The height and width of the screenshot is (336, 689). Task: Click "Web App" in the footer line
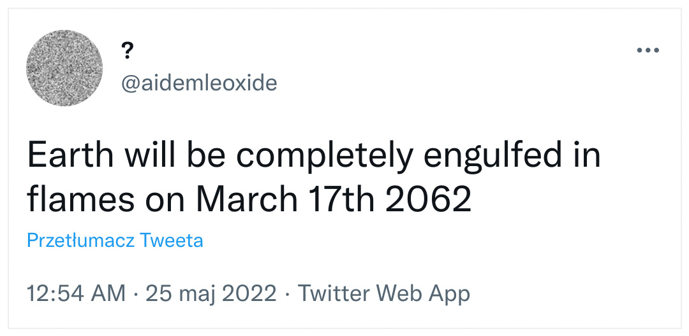[422, 294]
